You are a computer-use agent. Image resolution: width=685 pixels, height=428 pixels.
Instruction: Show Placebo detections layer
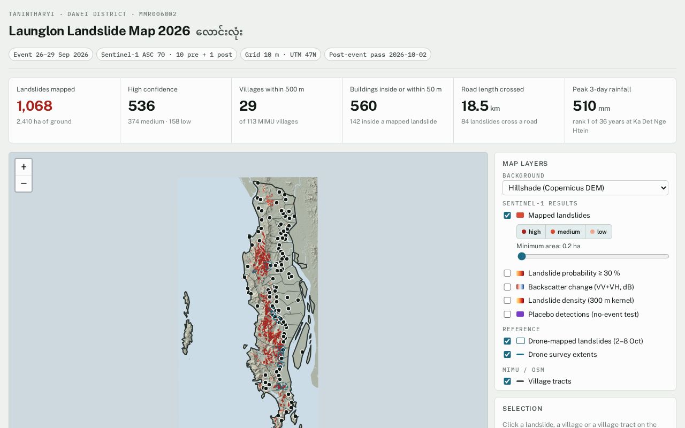coord(507,315)
